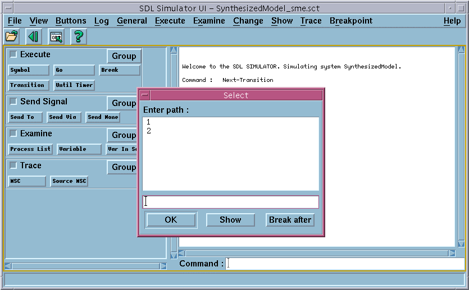Open the File menu

[x=15, y=21]
